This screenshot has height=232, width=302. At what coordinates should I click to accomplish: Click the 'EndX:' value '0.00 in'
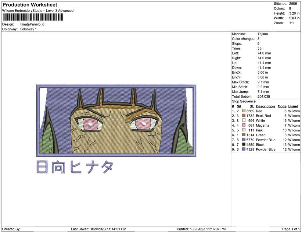(263, 72)
